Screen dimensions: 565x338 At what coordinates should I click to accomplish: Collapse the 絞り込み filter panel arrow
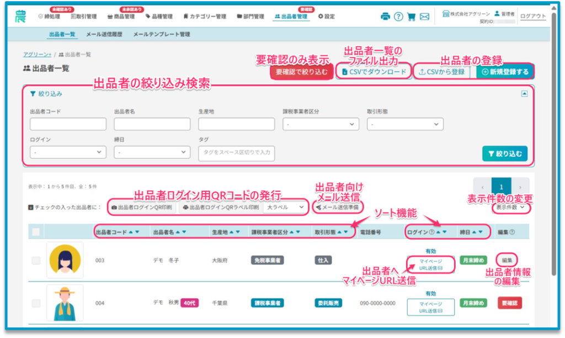point(524,94)
